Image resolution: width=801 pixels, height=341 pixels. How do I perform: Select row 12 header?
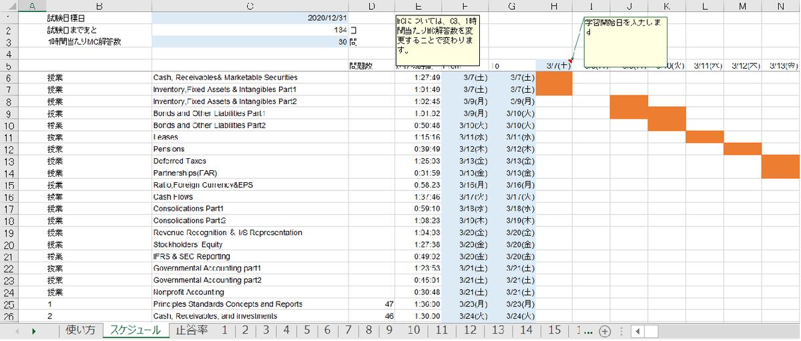point(9,149)
